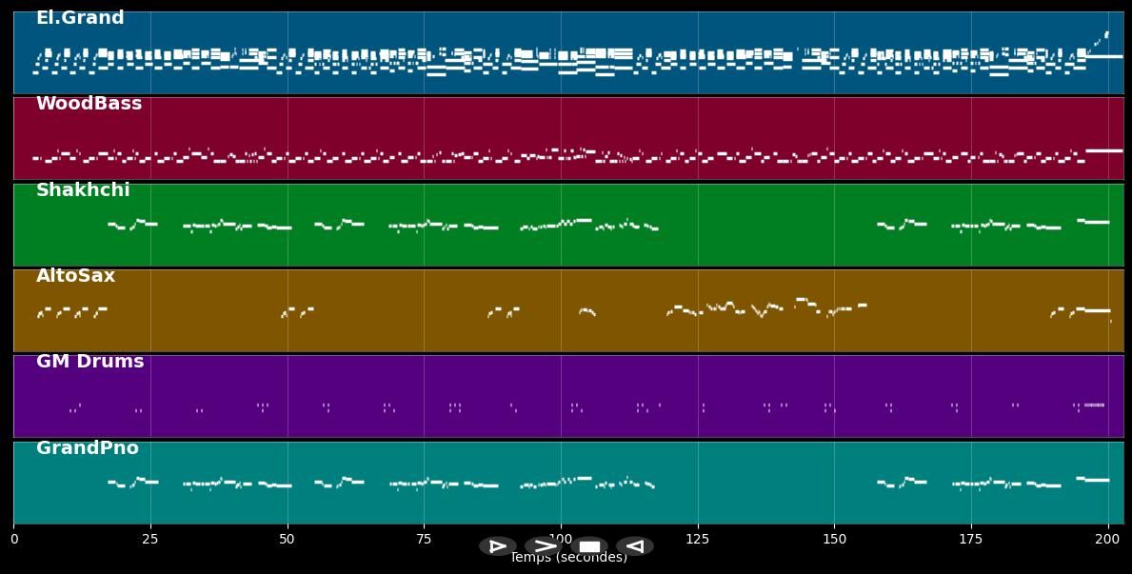The image size is (1132, 574).
Task: Jump to the 25 second axis tick
Action: click(150, 539)
